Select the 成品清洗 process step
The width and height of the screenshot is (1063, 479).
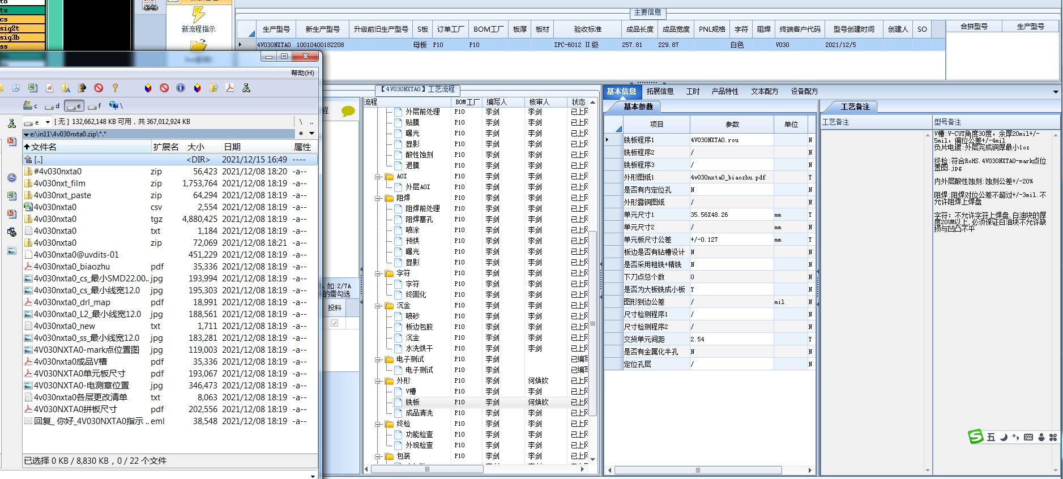(419, 413)
